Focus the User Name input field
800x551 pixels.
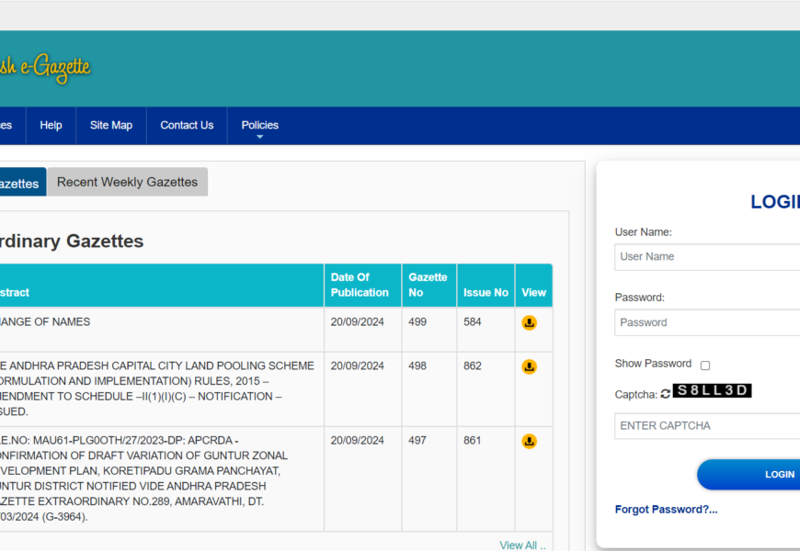pos(707,257)
